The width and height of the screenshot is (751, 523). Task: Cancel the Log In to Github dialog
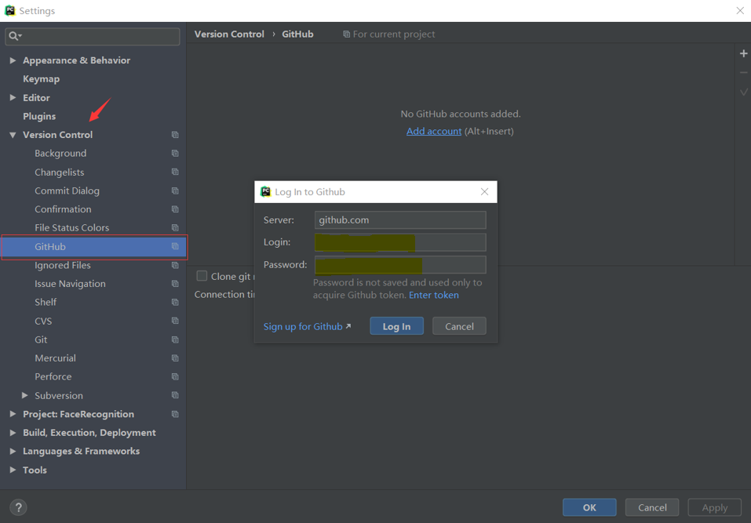pyautogui.click(x=459, y=326)
